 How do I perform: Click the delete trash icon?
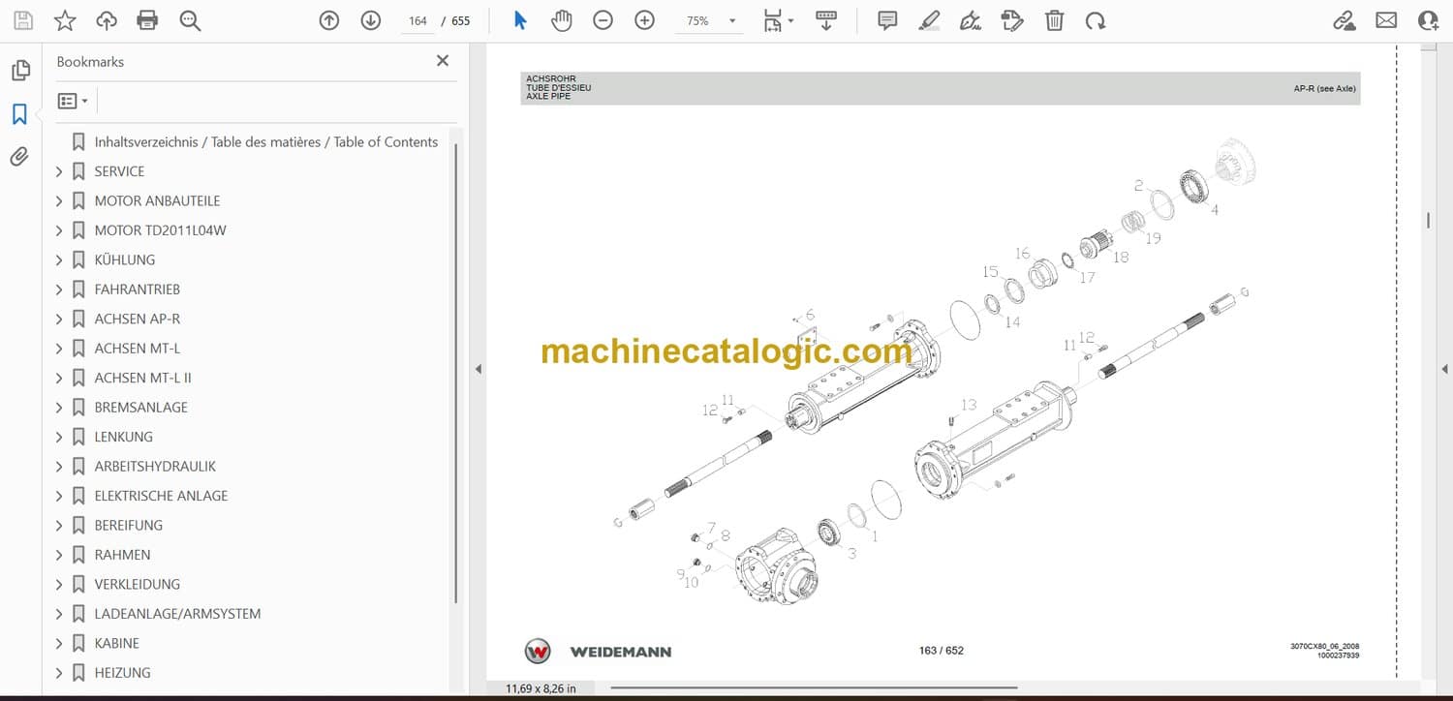(x=1054, y=20)
